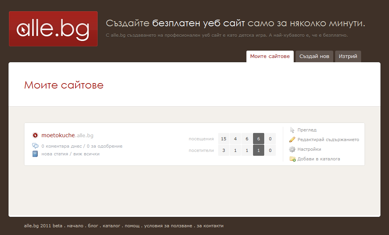The image size is (389, 235).
Task: Click the посещения cell showing 15
Action: pyautogui.click(x=224, y=139)
